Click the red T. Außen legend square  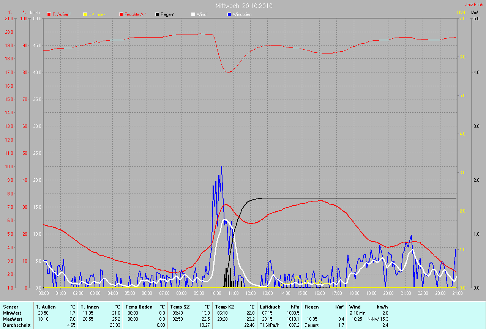49,14
